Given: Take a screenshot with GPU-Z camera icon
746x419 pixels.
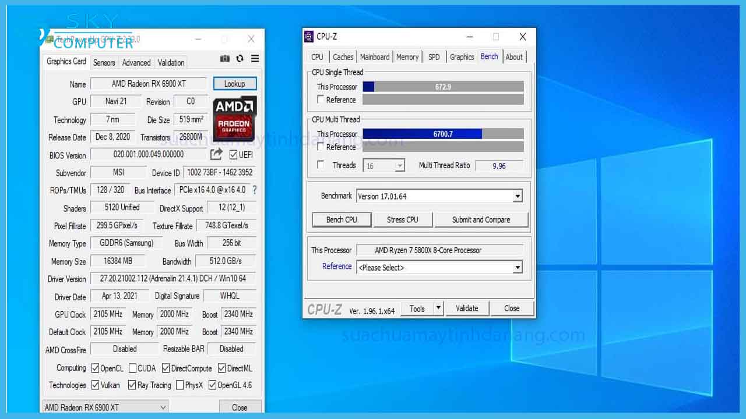Looking at the screenshot, I should click(x=225, y=59).
